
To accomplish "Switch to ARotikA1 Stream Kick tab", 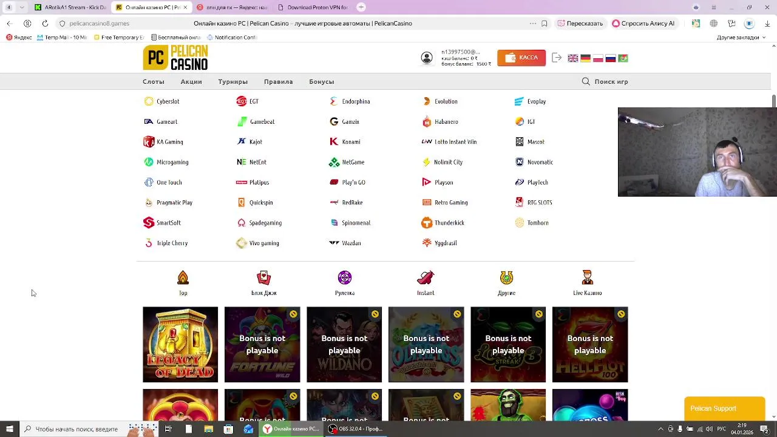I will [70, 7].
